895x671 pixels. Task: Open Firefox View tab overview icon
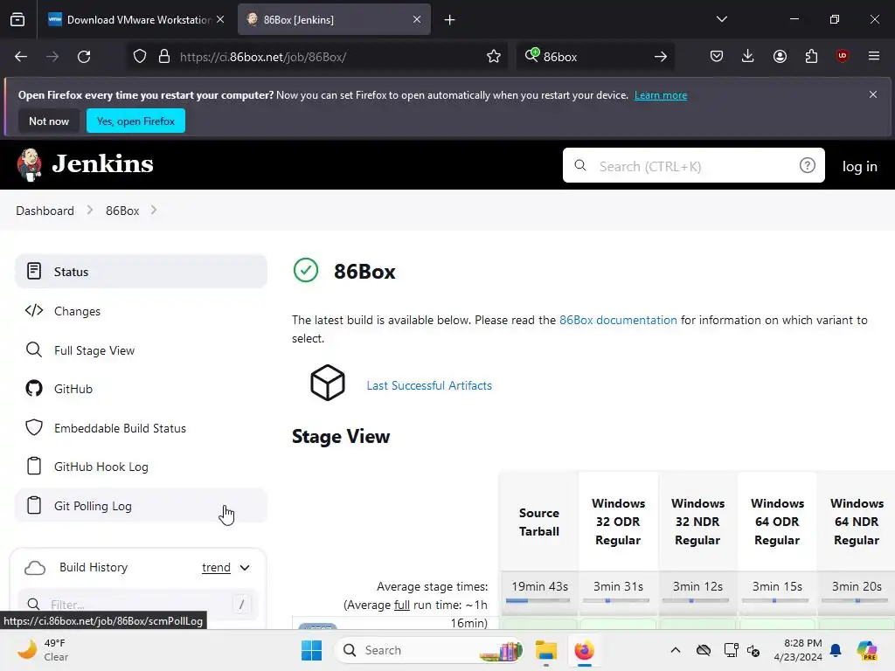pos(17,19)
